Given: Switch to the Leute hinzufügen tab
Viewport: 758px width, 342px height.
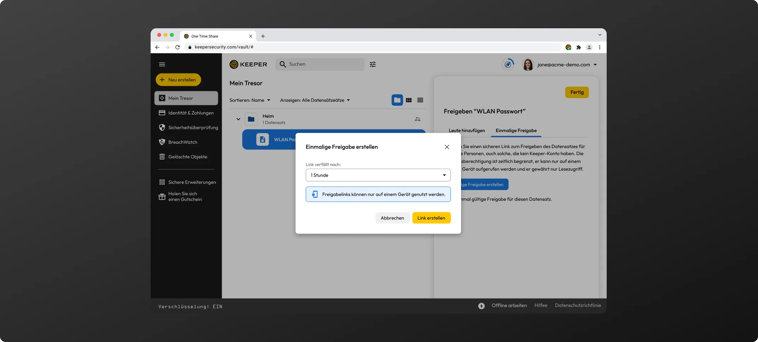Looking at the screenshot, I should click(467, 131).
